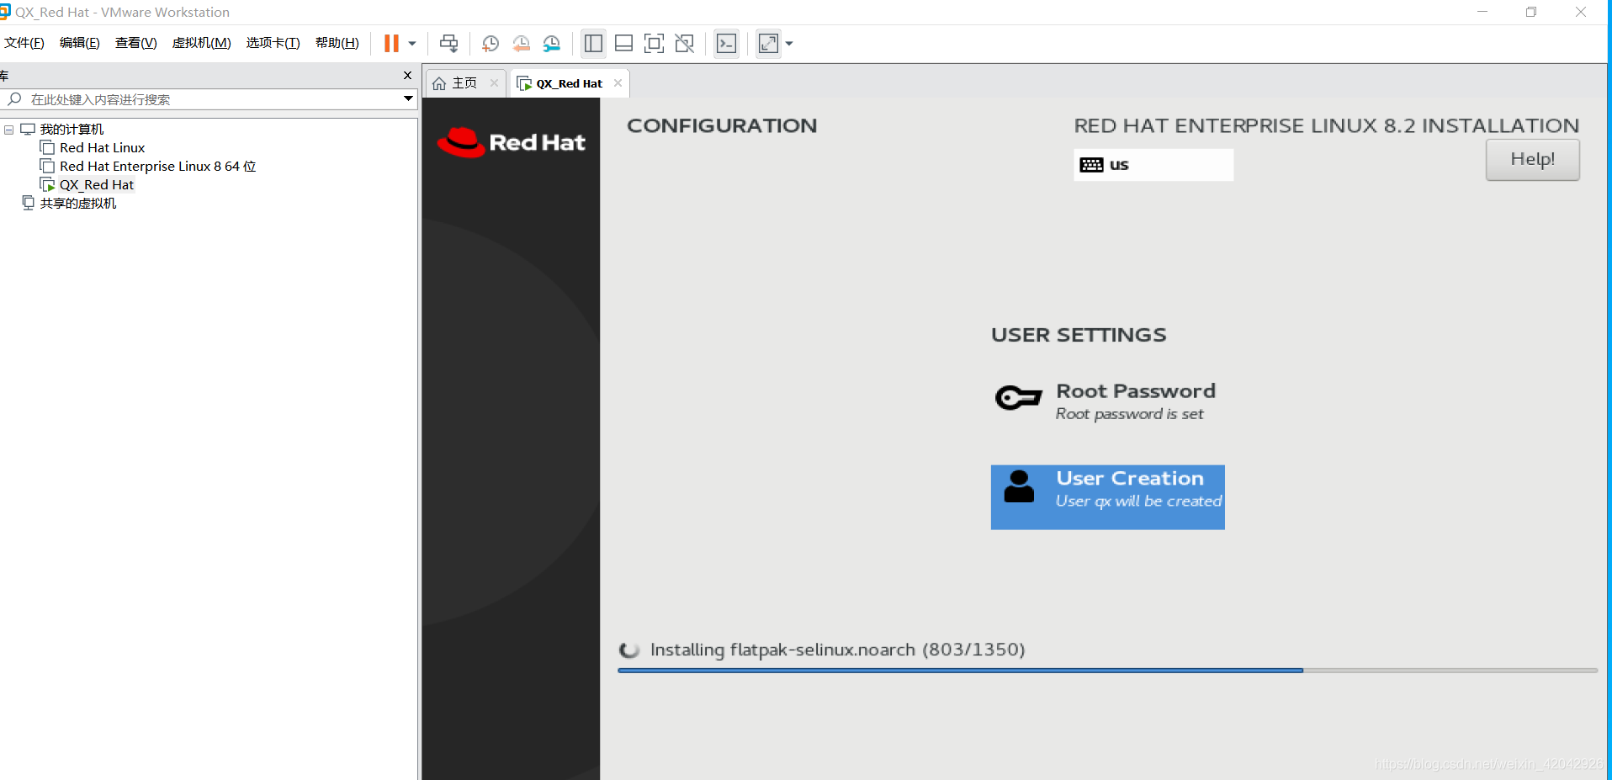
Task: Click the Help! button
Action: click(1532, 159)
